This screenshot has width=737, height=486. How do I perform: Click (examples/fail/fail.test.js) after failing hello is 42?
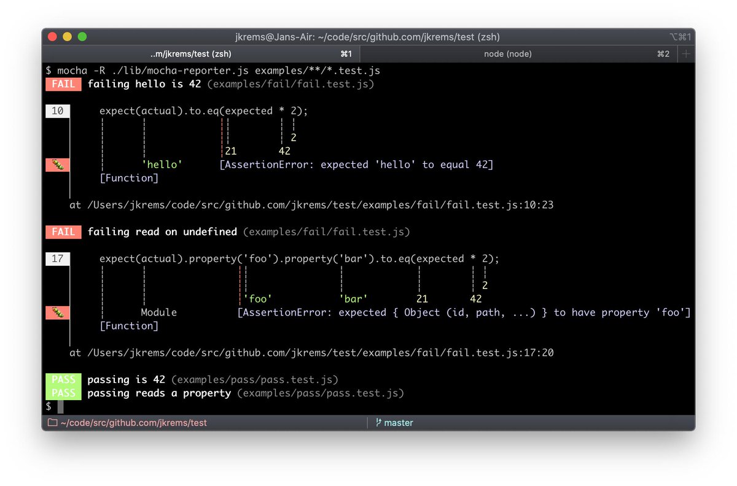click(x=291, y=84)
